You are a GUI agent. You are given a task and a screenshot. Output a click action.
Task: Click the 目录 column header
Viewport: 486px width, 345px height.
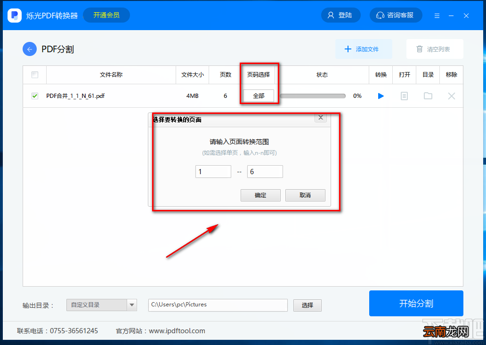[428, 75]
